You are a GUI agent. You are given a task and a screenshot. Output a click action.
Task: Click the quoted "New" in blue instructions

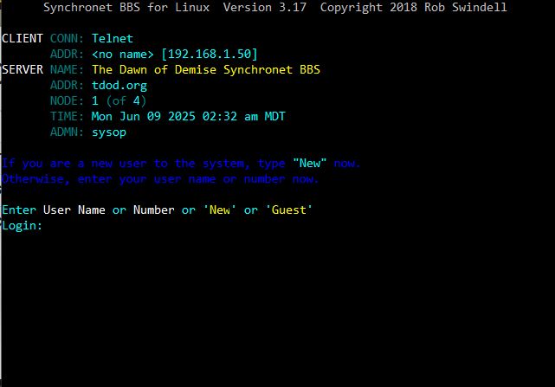point(309,164)
